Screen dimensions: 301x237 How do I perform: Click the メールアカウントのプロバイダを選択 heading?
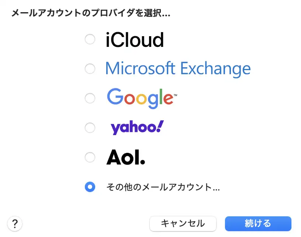(91, 14)
